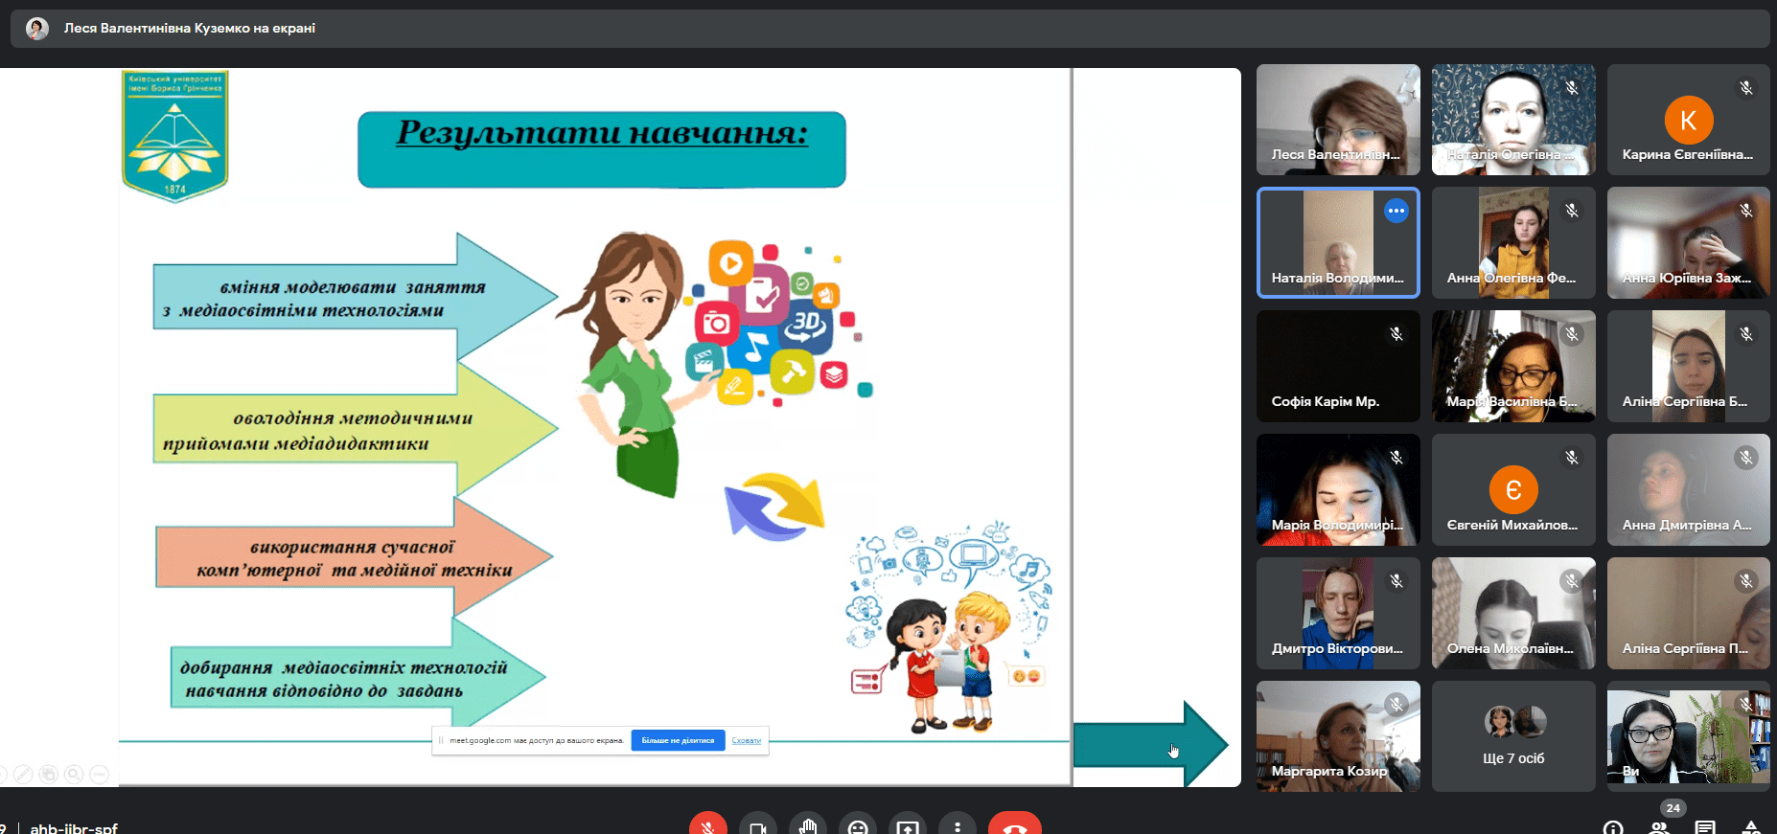Open the chat panel icon
The width and height of the screenshot is (1777, 834).
1705,827
